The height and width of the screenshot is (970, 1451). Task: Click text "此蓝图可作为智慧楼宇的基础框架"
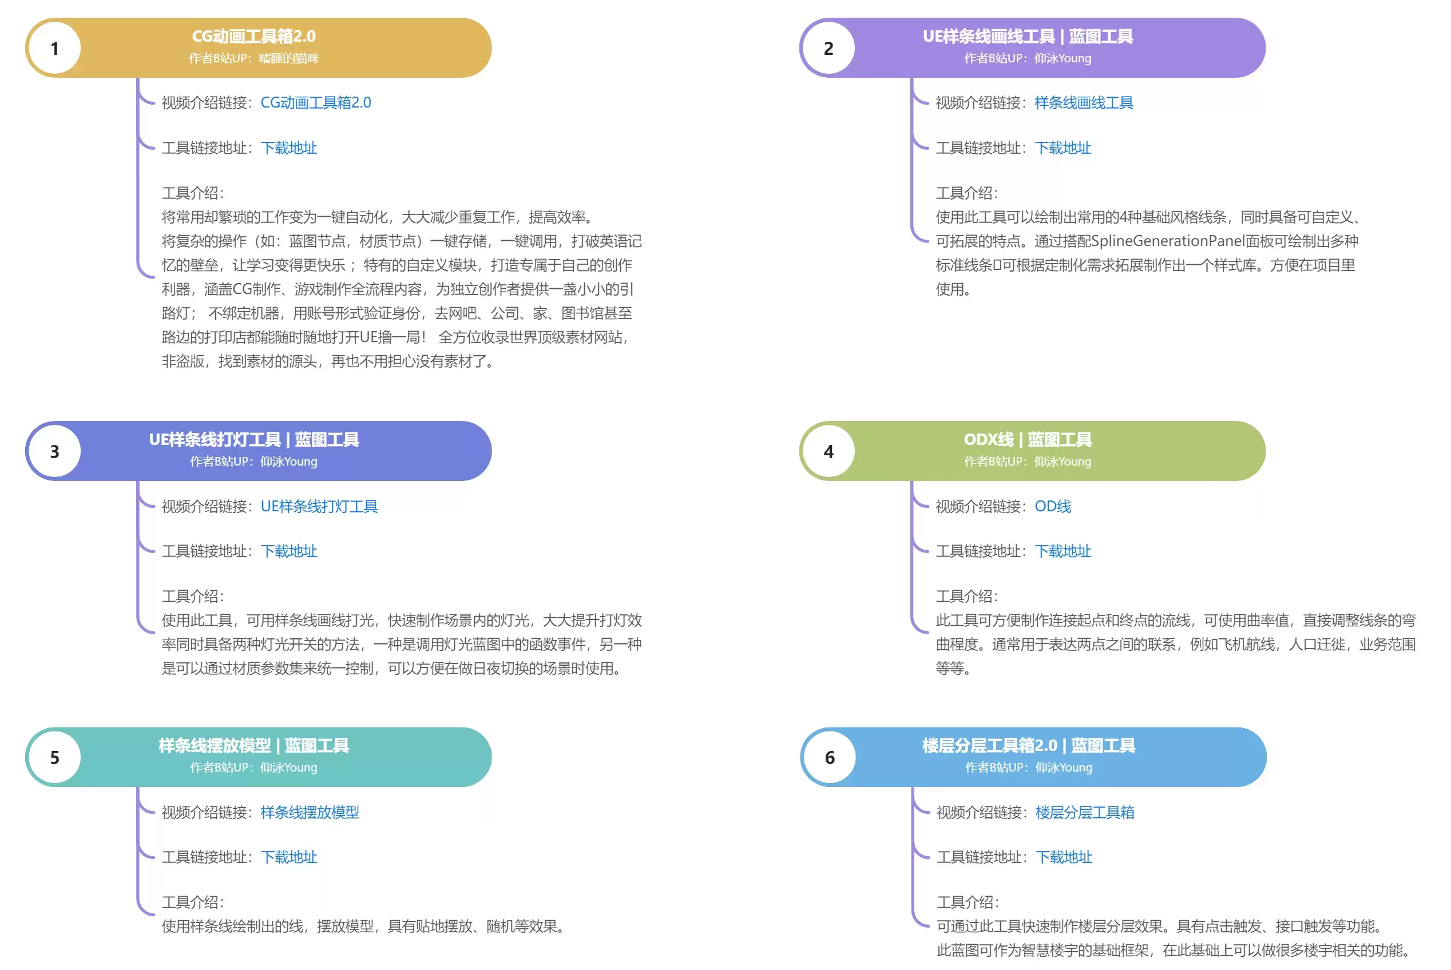1042,950
